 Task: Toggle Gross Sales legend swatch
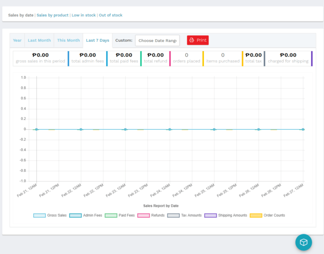[x=40, y=215]
